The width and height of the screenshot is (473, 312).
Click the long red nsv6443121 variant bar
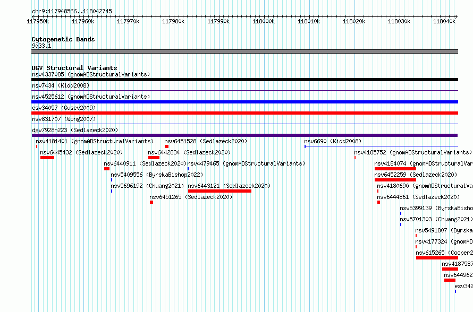click(x=219, y=191)
